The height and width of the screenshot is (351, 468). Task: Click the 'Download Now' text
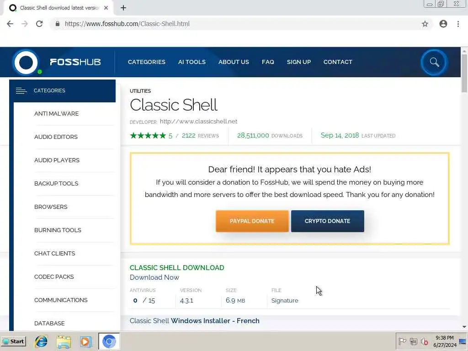coord(154,277)
